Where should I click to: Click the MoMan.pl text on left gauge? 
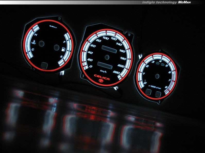coord(53,27)
